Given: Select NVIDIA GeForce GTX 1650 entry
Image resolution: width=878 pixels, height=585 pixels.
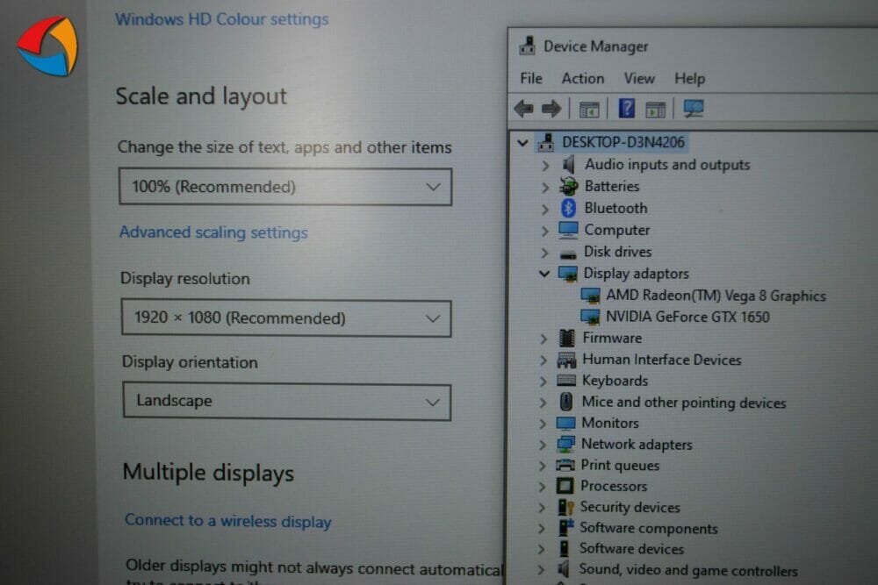Looking at the screenshot, I should pyautogui.click(x=687, y=317).
